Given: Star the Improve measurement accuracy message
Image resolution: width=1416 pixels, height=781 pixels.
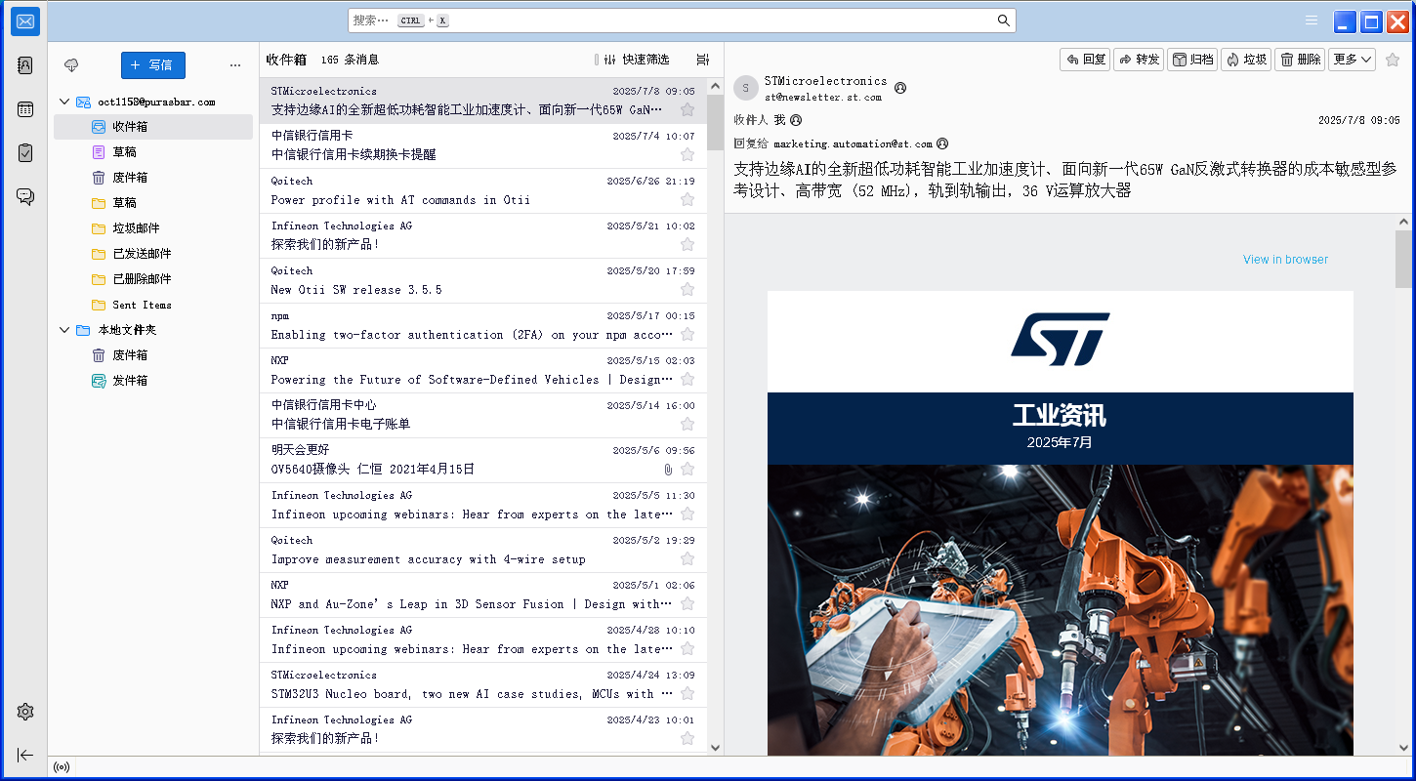Looking at the screenshot, I should 687,558.
